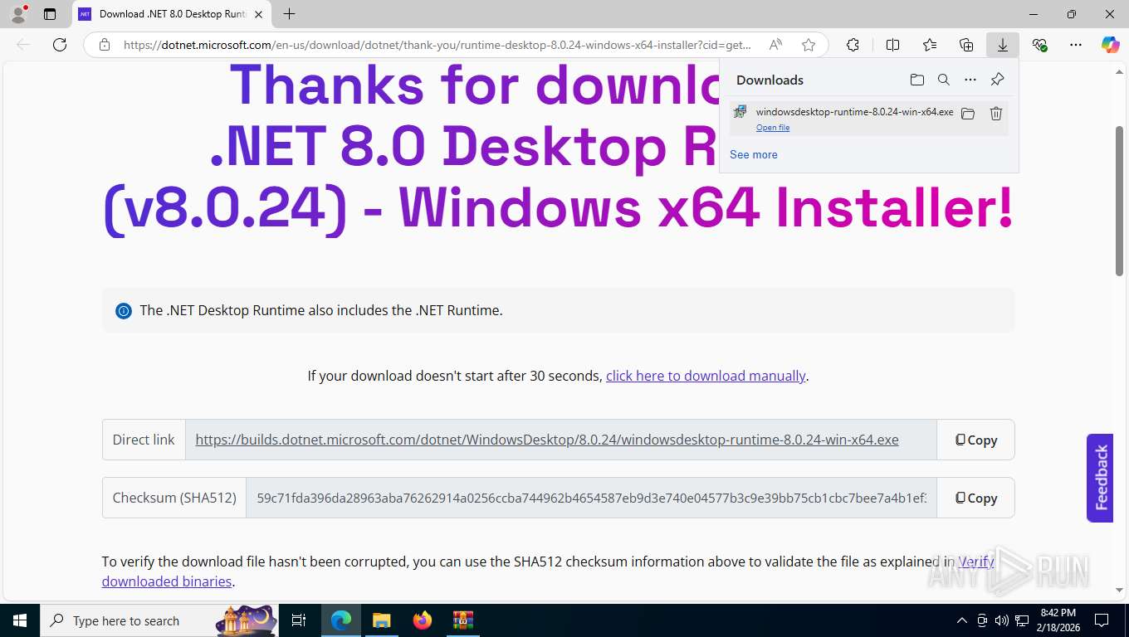This screenshot has width=1129, height=637.
Task: Open Windows Start menu
Action: click(19, 620)
